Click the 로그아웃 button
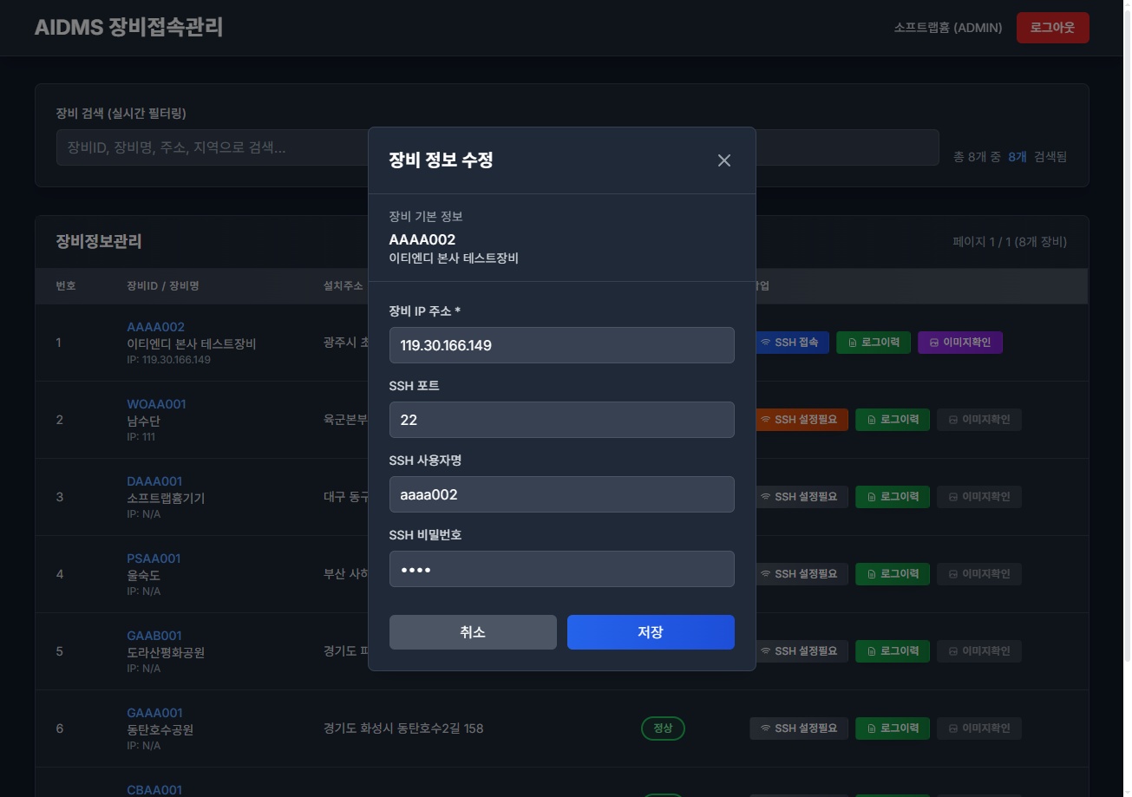The height and width of the screenshot is (797, 1132). (x=1052, y=28)
